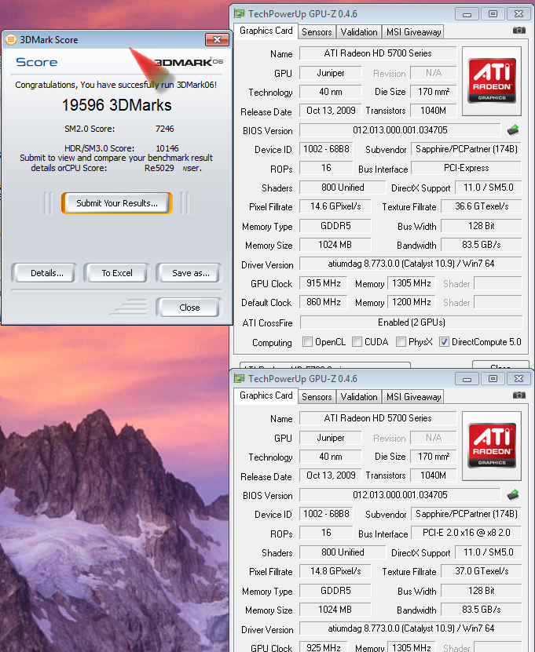The height and width of the screenshot is (652, 535).
Task: Open Validation tab in lower GPU-Z window
Action: [359, 397]
